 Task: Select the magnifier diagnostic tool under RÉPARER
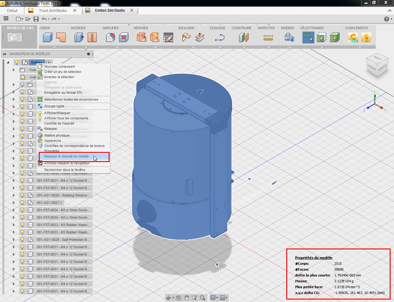tap(142, 38)
